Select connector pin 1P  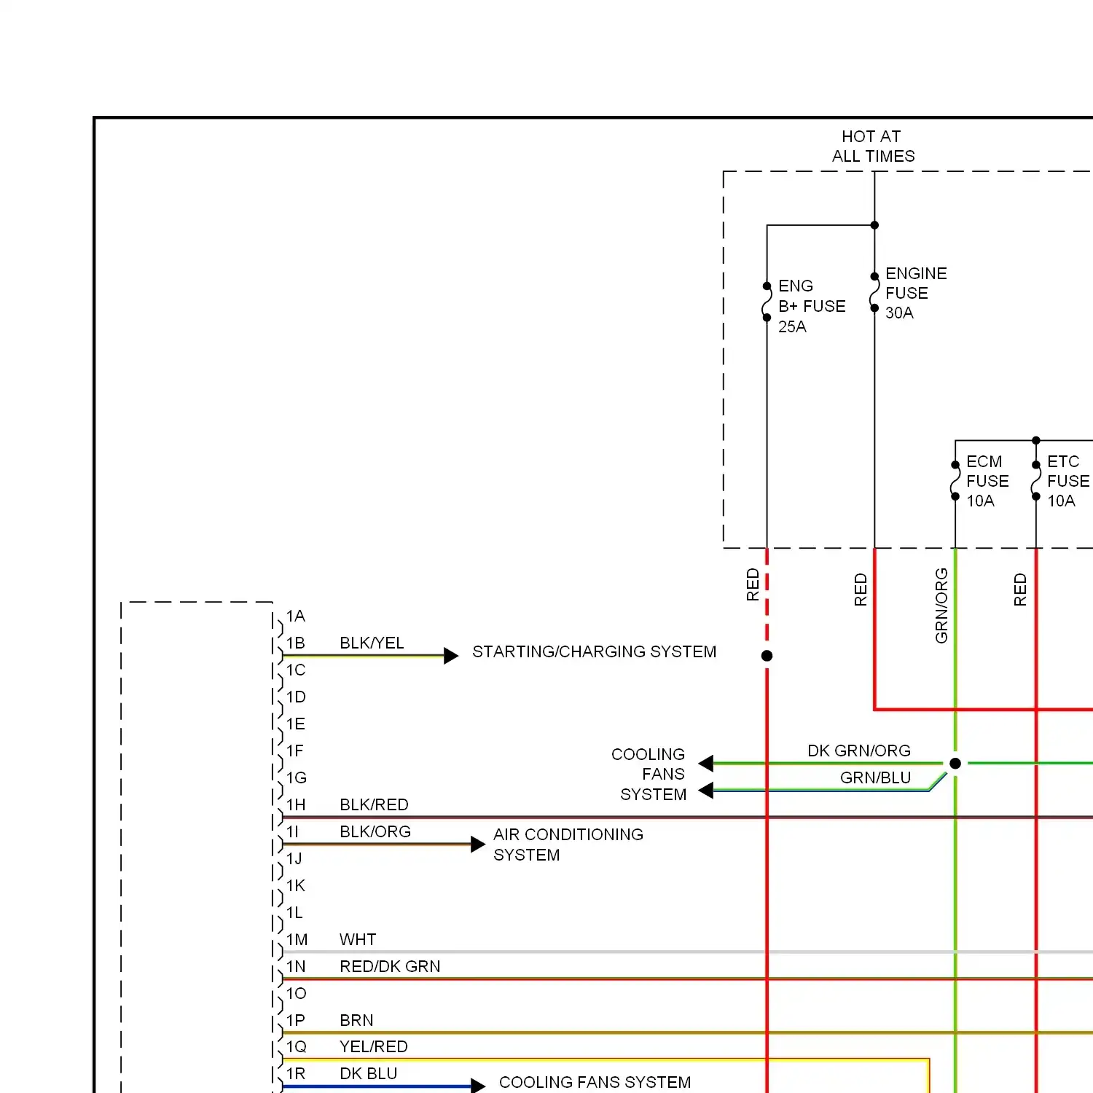pyautogui.click(x=296, y=1021)
